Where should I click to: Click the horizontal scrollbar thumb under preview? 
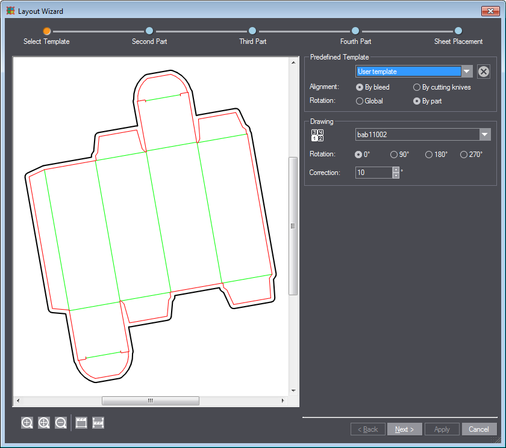click(150, 400)
